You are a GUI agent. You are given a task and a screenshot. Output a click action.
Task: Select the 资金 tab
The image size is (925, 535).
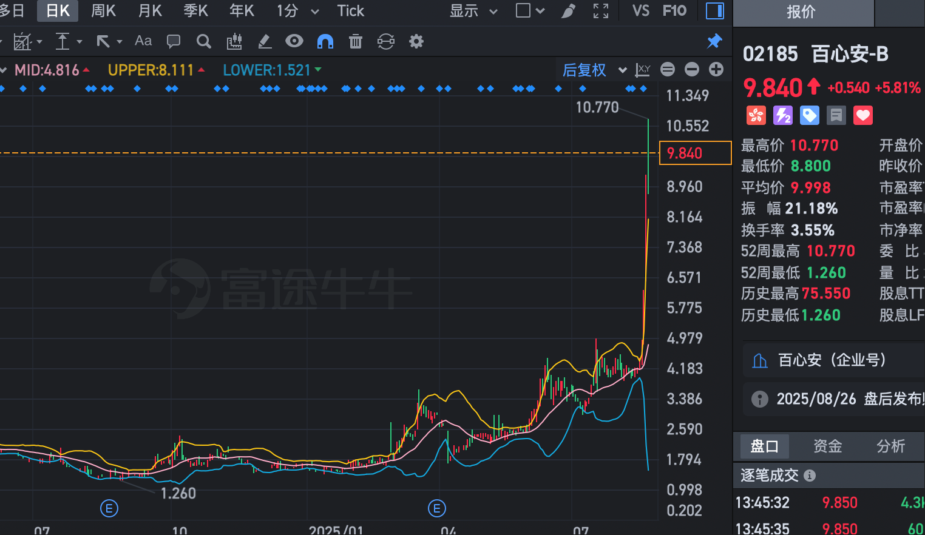click(x=828, y=446)
